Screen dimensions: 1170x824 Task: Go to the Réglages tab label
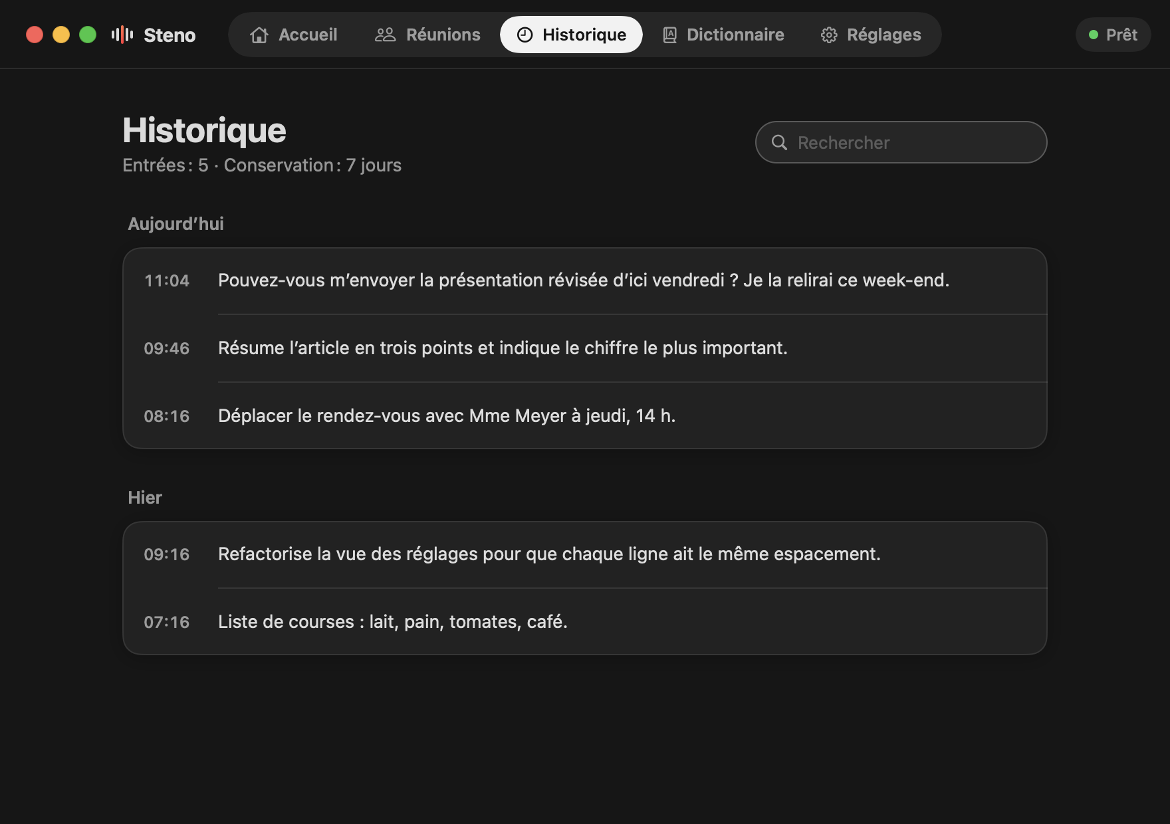point(884,35)
